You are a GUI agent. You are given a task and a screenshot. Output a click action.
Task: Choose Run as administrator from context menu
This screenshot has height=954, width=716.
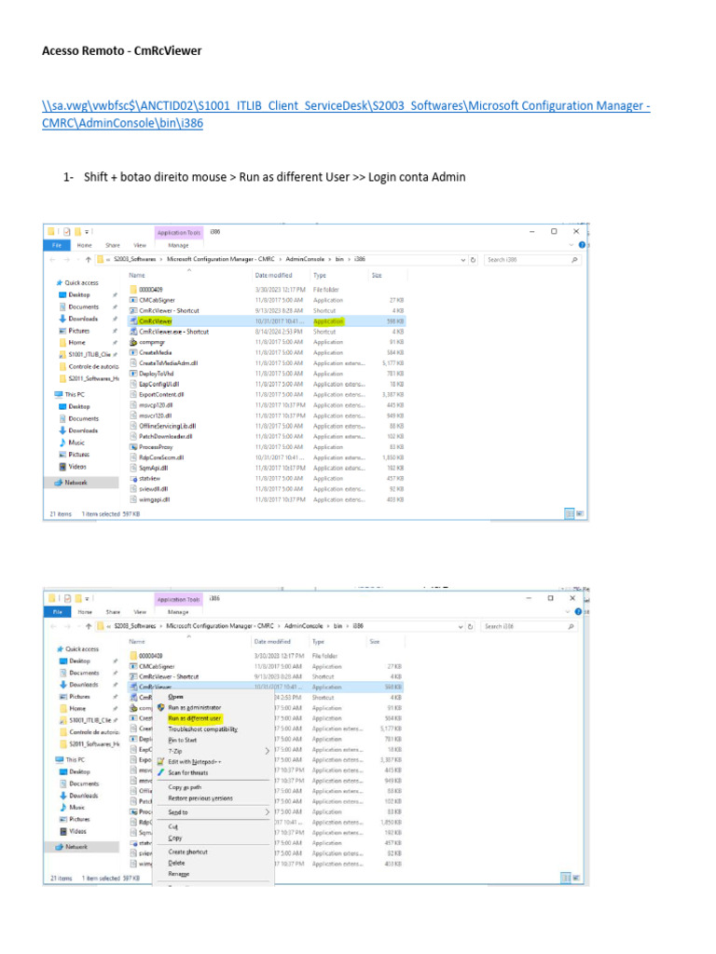pos(194,708)
